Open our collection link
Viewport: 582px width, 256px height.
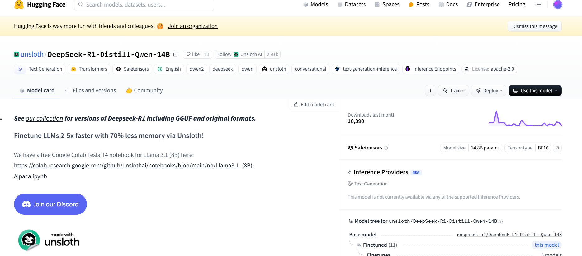tap(44, 118)
